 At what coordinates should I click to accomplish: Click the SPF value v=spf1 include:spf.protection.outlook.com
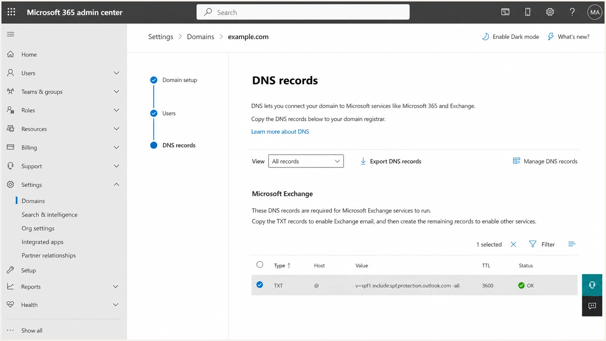click(407, 286)
